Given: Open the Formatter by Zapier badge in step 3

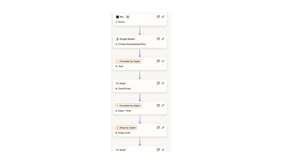Looking at the screenshot, I should (128, 61).
